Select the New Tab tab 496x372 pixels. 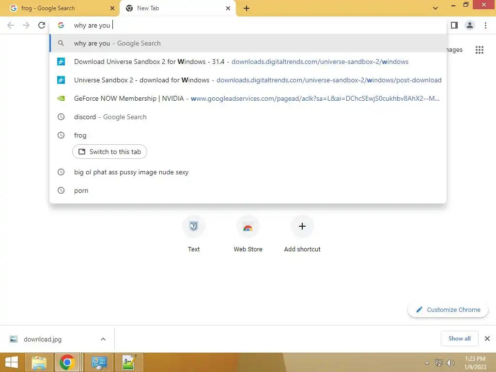pyautogui.click(x=177, y=8)
